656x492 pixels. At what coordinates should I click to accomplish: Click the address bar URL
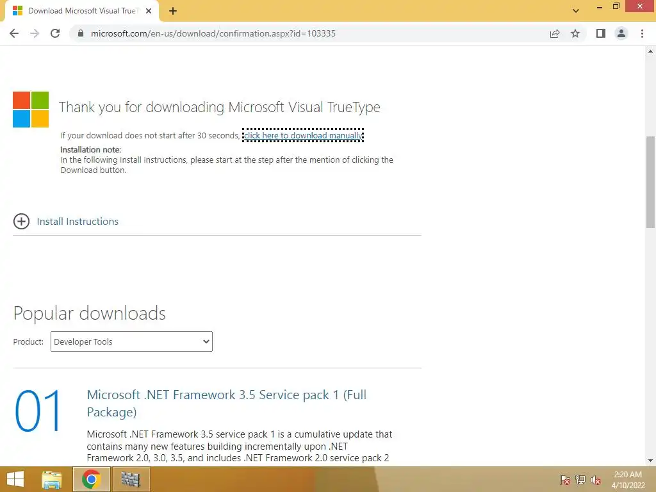pos(213,33)
